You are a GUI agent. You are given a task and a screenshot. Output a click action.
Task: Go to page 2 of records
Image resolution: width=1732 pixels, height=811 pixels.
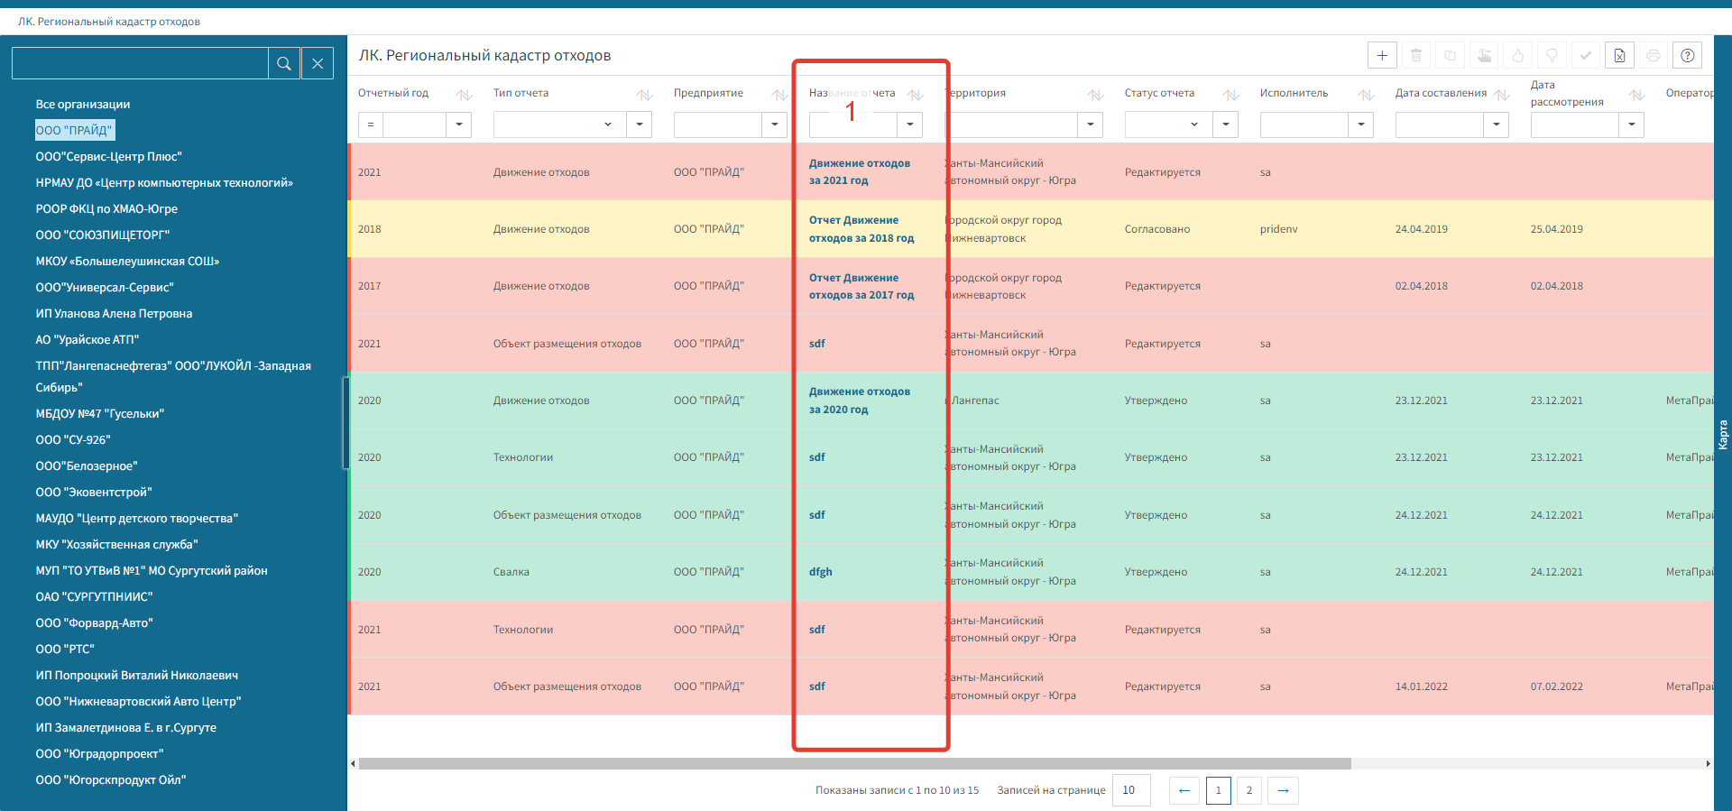click(x=1249, y=790)
